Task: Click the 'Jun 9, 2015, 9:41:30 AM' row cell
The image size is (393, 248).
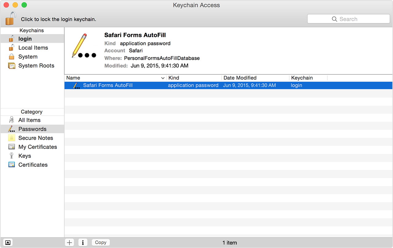Action: click(x=249, y=85)
